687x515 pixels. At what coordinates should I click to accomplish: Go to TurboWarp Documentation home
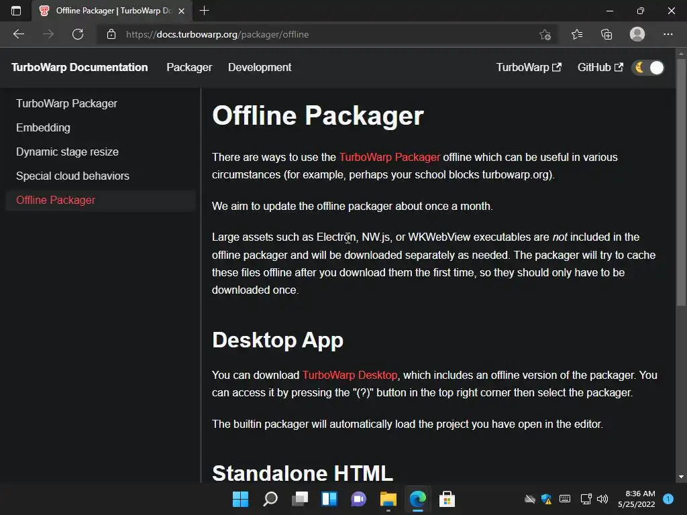79,68
